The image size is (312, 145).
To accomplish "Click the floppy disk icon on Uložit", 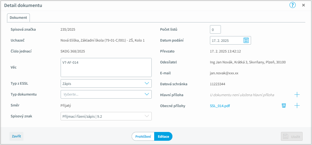I will tap(286, 137).
